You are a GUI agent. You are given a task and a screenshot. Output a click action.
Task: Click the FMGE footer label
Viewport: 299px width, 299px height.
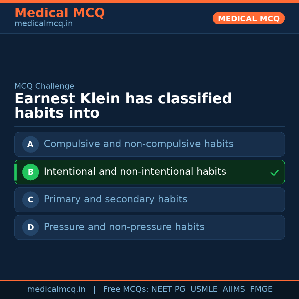261,289
